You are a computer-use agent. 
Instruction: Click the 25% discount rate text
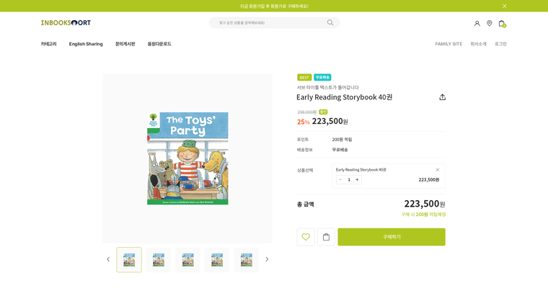(x=304, y=122)
